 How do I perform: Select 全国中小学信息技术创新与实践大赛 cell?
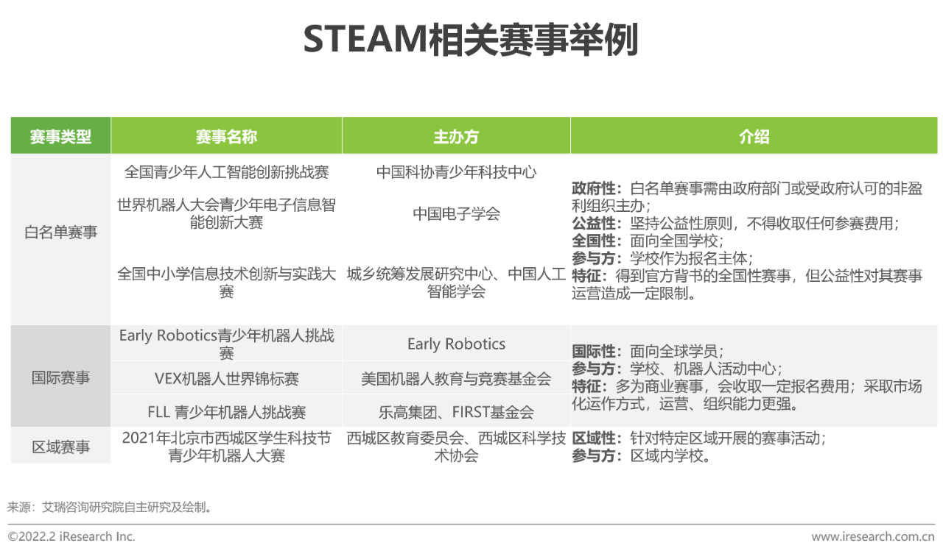226,283
